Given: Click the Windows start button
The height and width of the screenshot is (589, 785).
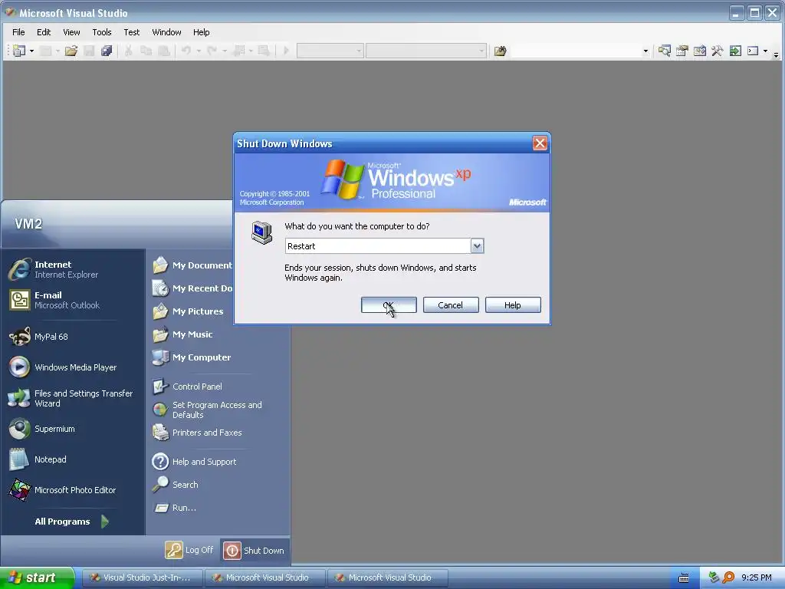Looking at the screenshot, I should [37, 577].
